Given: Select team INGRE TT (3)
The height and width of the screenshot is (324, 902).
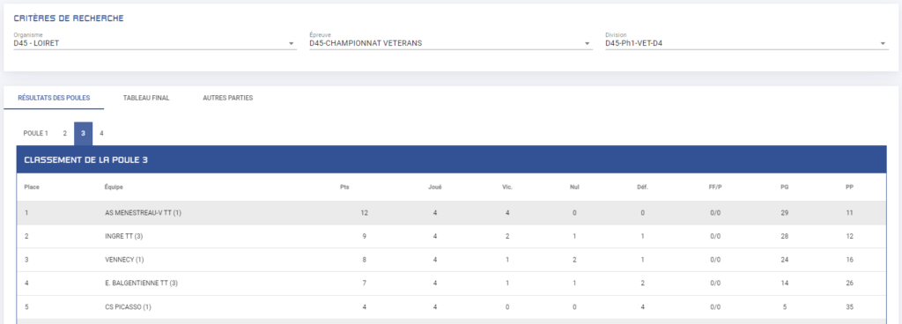Looking at the screenshot, I should point(123,236).
